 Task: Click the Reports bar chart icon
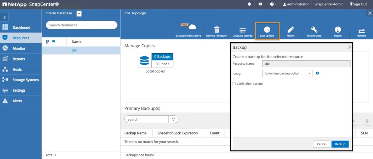pyautogui.click(x=5, y=59)
